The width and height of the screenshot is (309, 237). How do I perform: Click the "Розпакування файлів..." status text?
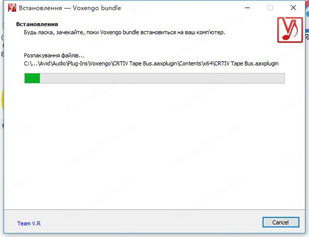point(54,56)
